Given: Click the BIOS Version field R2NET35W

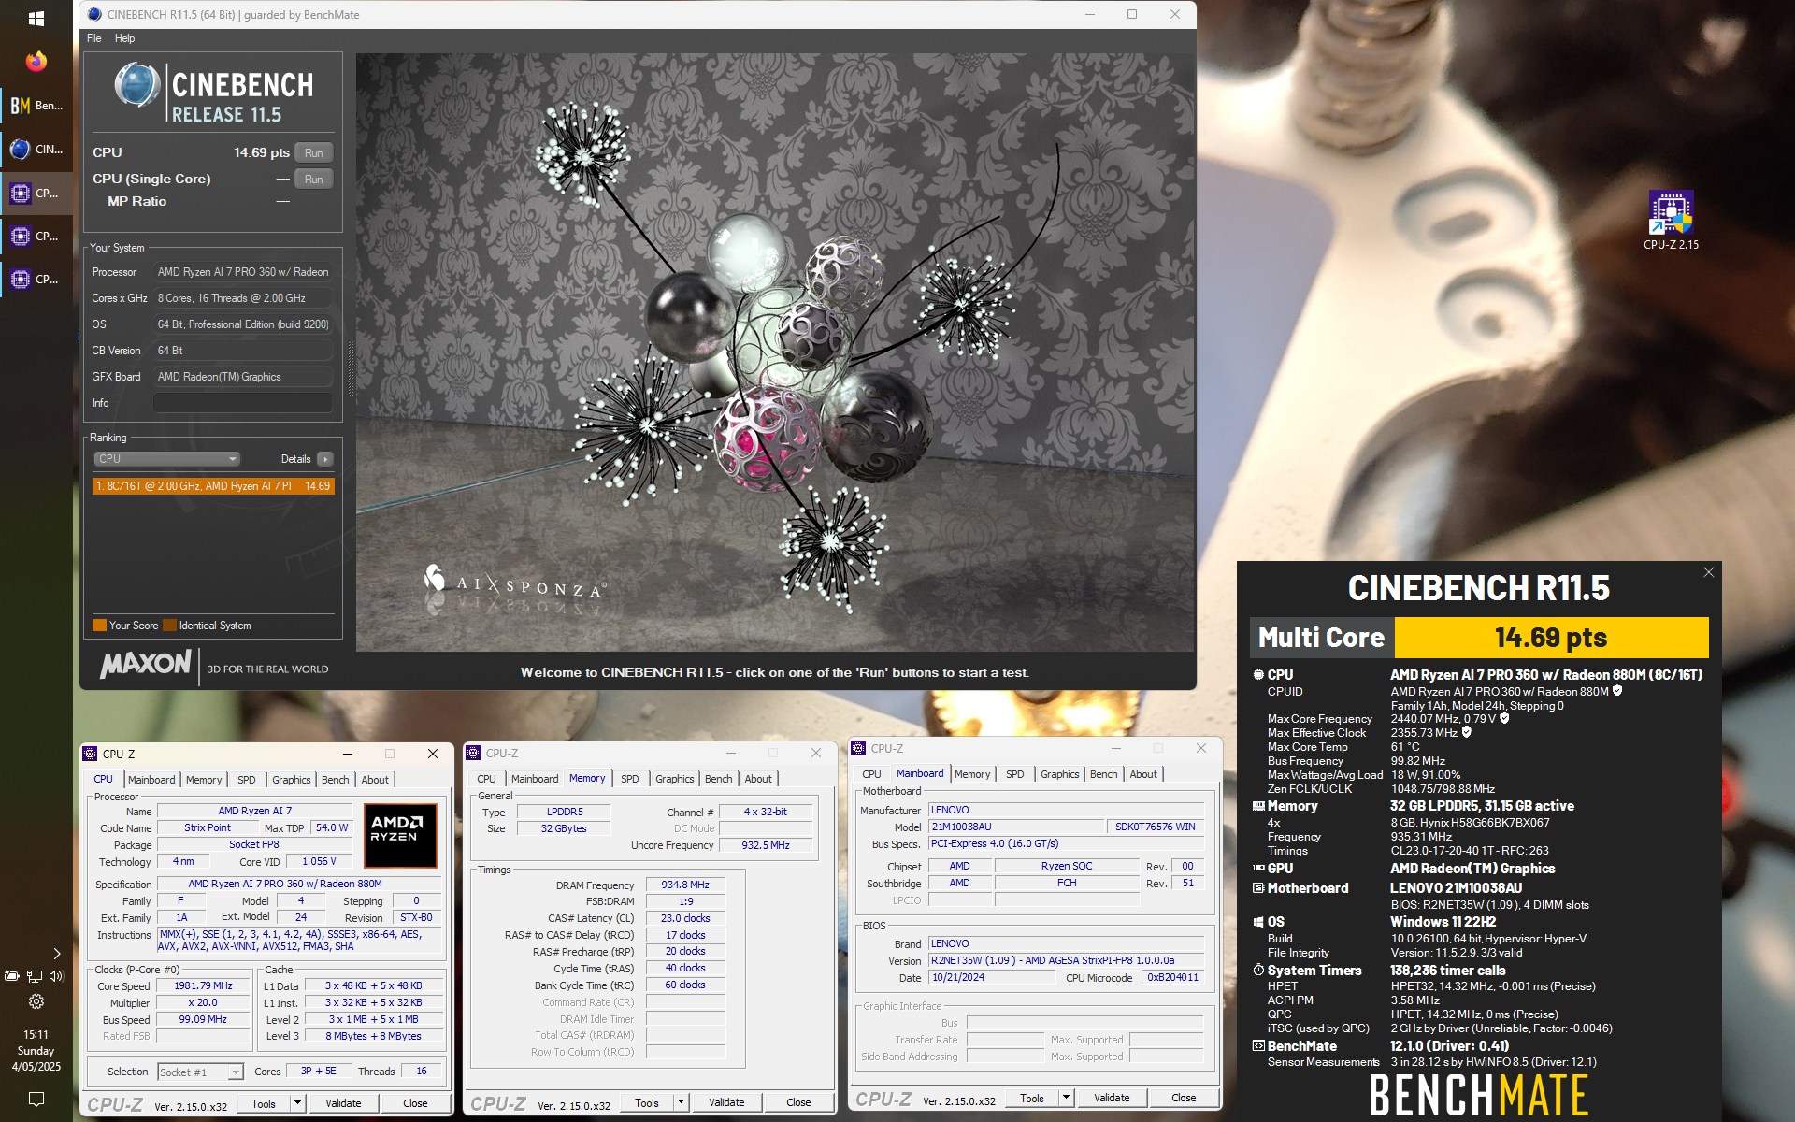Looking at the screenshot, I should click(1065, 960).
